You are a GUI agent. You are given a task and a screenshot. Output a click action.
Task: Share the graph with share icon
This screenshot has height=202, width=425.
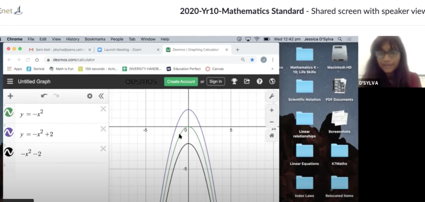point(247,81)
